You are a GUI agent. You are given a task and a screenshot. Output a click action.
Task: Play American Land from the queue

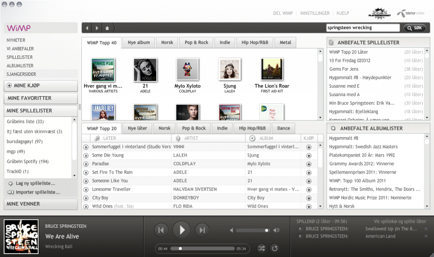click(300, 236)
